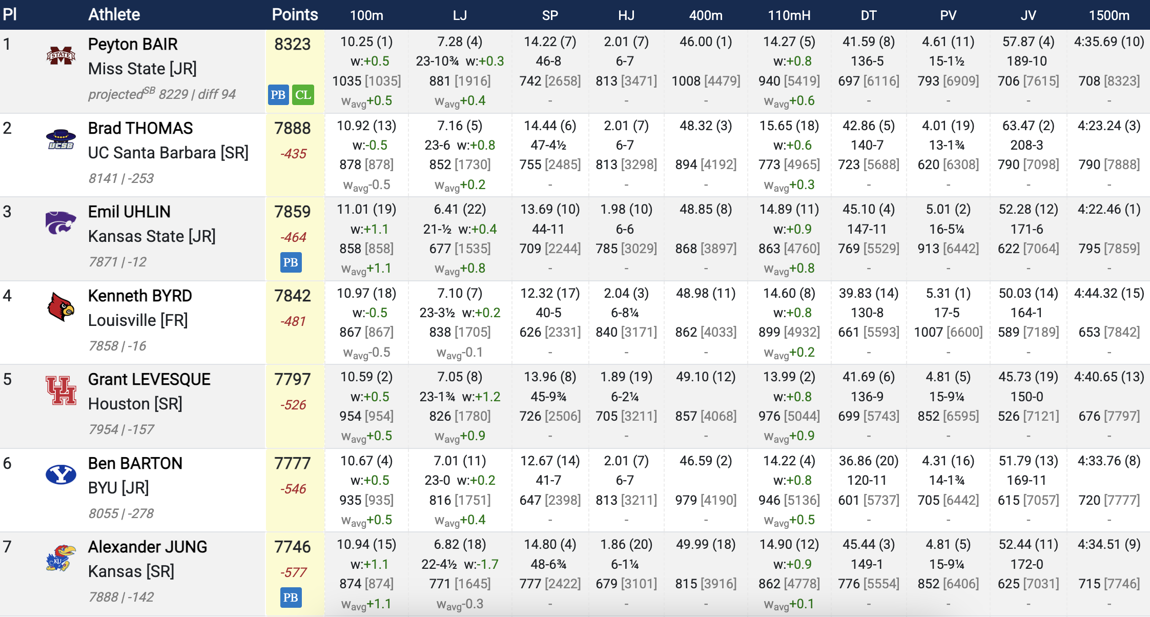Image resolution: width=1150 pixels, height=617 pixels.
Task: Click Emil Uhlin's PB badge
Action: (x=291, y=262)
